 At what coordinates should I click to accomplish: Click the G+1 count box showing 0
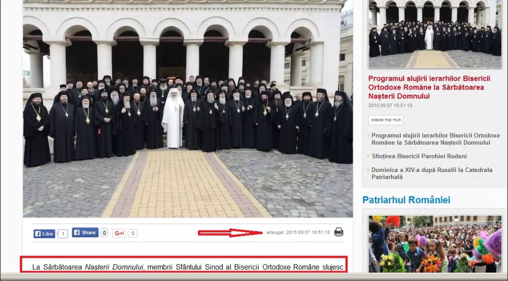[x=132, y=233]
